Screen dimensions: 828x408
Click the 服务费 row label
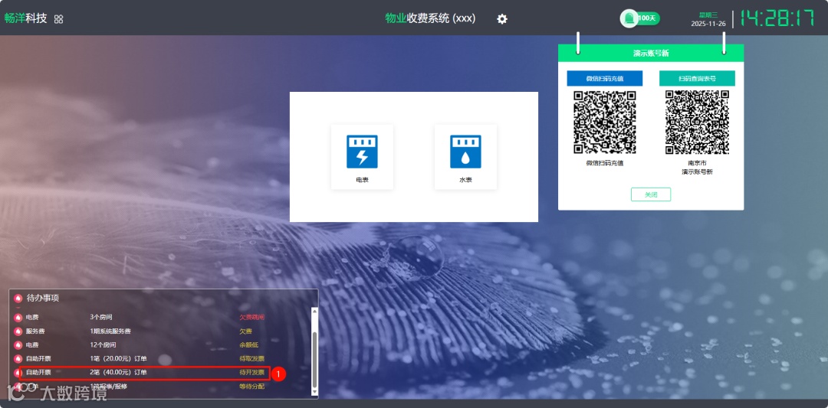(36, 331)
